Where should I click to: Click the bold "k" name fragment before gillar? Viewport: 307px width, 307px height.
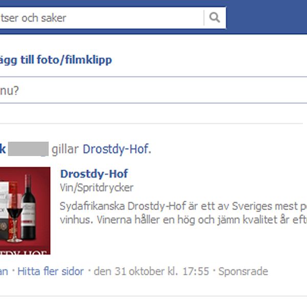point(3,149)
